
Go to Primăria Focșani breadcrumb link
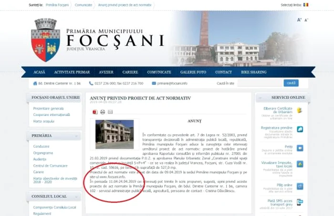click(x=57, y=5)
